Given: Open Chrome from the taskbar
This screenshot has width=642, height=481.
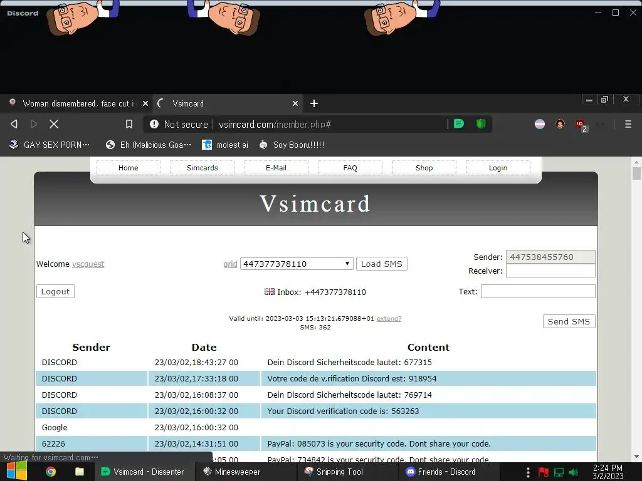Looking at the screenshot, I should 51,472.
